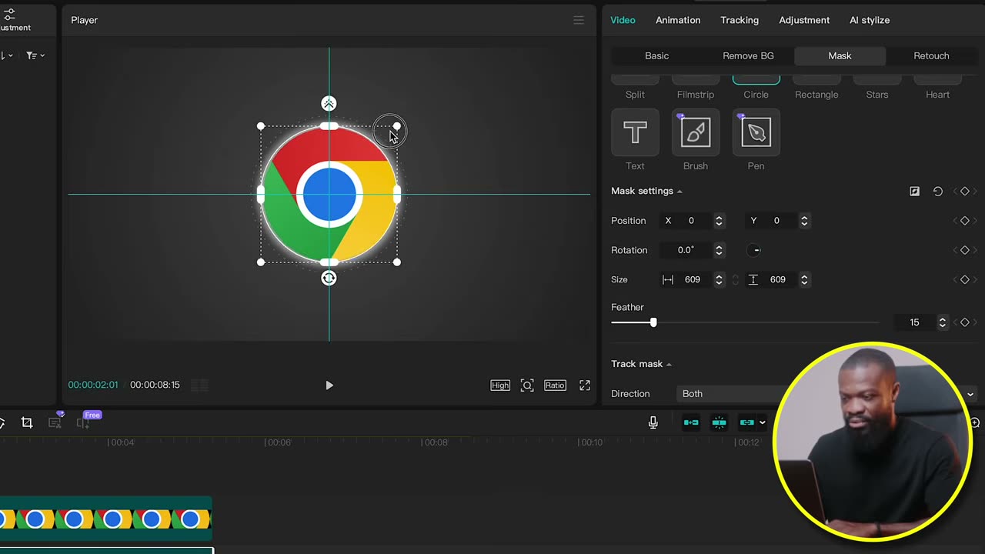The image size is (985, 554).
Task: Click the preview zoom-to-fit icon
Action: click(x=527, y=385)
